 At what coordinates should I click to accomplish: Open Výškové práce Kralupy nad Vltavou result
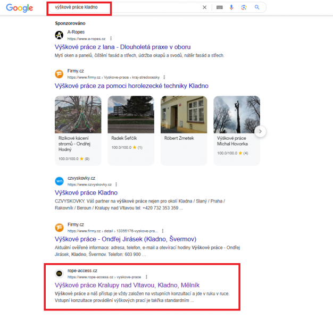pos(127,286)
